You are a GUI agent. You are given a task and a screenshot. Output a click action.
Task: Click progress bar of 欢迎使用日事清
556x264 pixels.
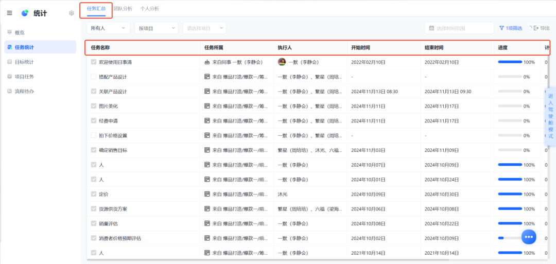(510, 62)
